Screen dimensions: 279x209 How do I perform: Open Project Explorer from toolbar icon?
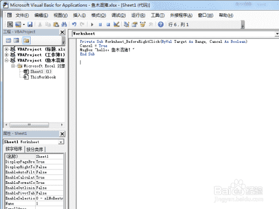coord(127,25)
